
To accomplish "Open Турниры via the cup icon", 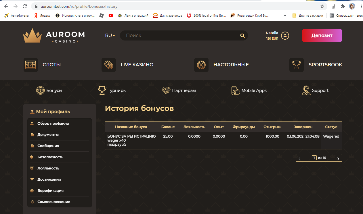I will (x=102, y=90).
